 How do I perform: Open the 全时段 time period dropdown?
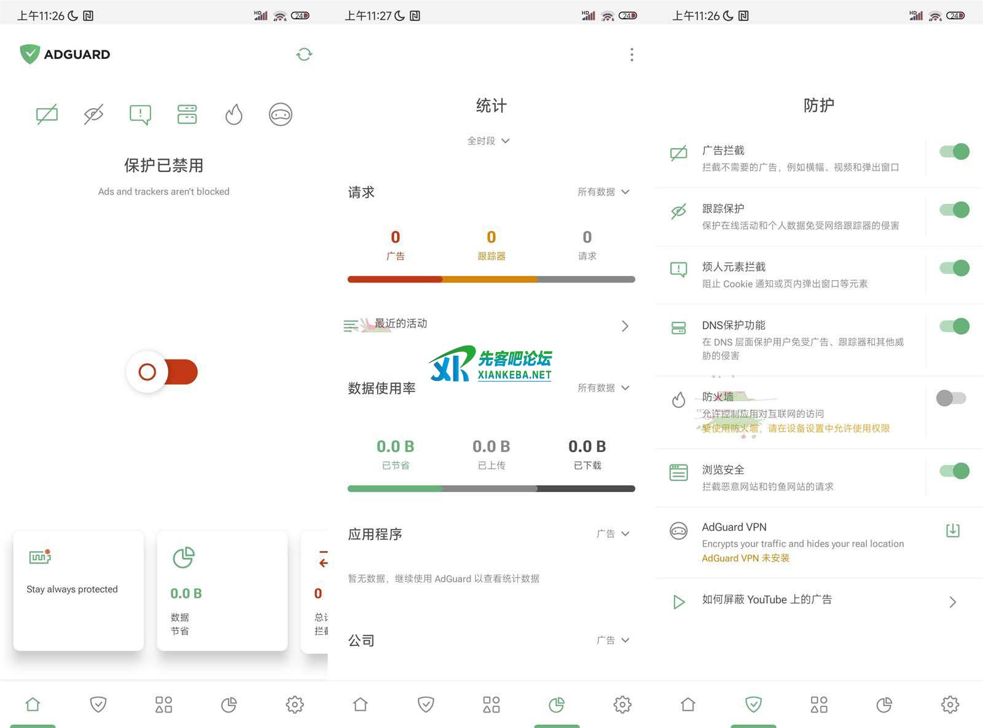pyautogui.click(x=489, y=141)
